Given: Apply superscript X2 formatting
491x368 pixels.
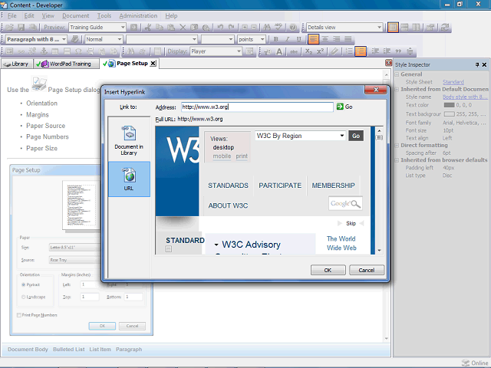Looking at the screenshot, I should click(x=320, y=51).
